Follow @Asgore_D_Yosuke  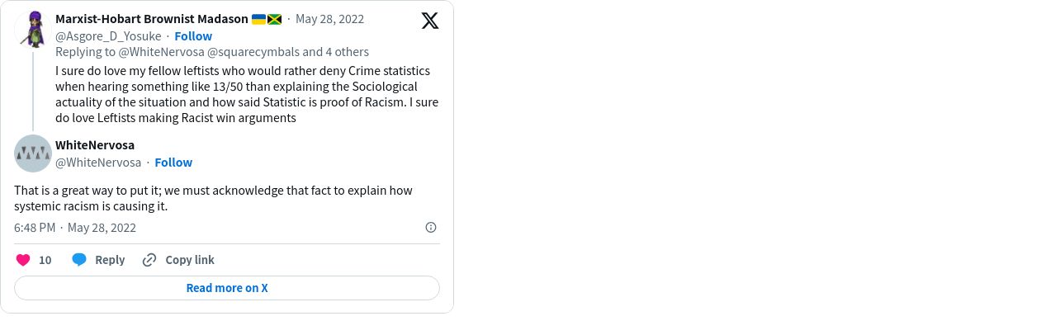point(193,36)
